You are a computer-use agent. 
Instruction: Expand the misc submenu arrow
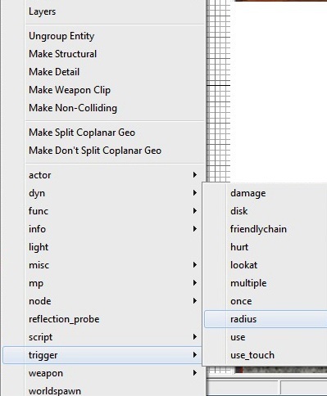(x=195, y=265)
